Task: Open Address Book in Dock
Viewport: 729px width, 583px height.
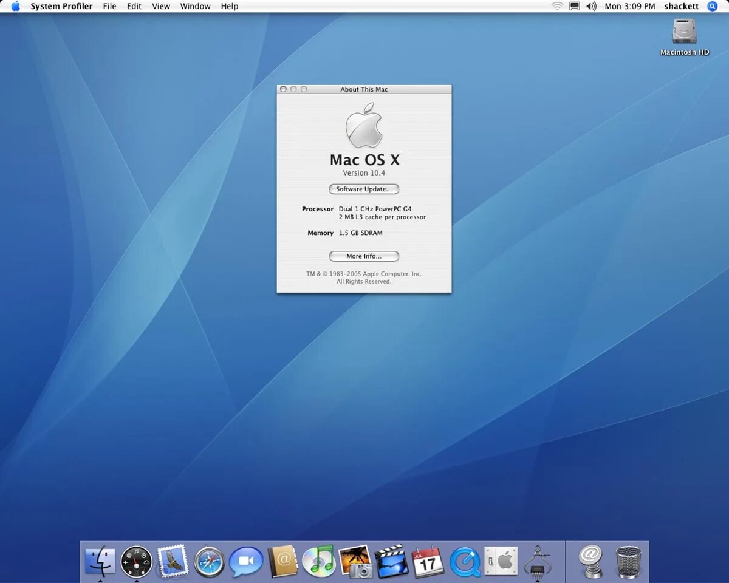Action: tap(283, 561)
